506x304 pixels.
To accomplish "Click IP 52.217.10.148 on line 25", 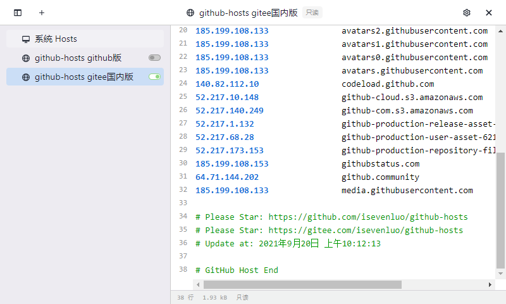I will (x=227, y=98).
